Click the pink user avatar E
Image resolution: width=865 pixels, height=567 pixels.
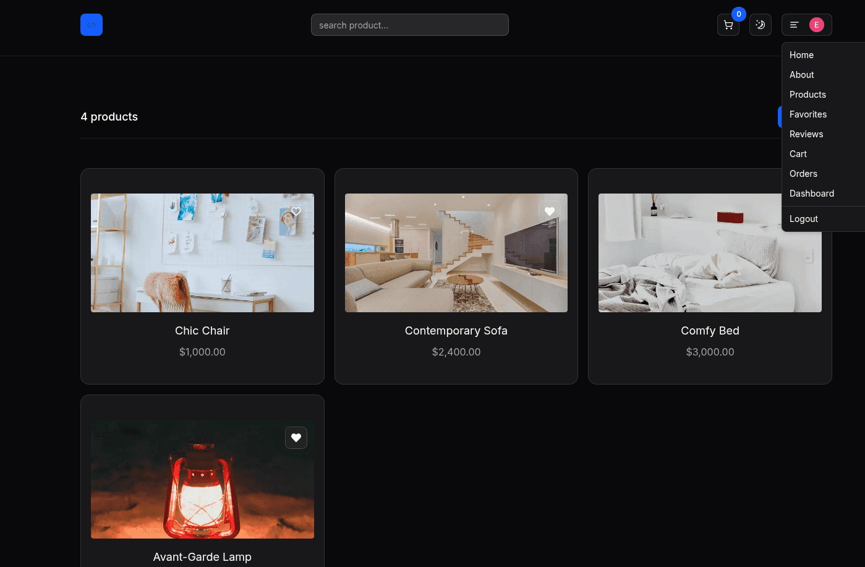click(816, 25)
